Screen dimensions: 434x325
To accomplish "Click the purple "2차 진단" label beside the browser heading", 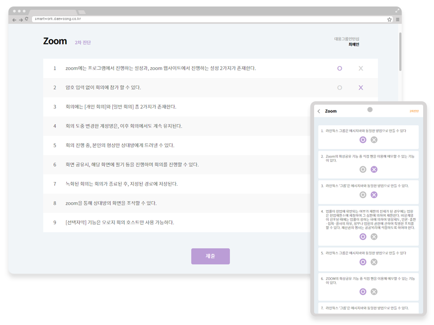I will point(83,43).
